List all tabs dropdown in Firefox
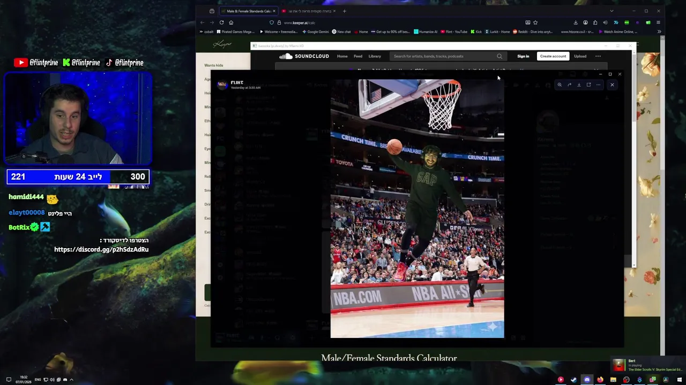 612,11
